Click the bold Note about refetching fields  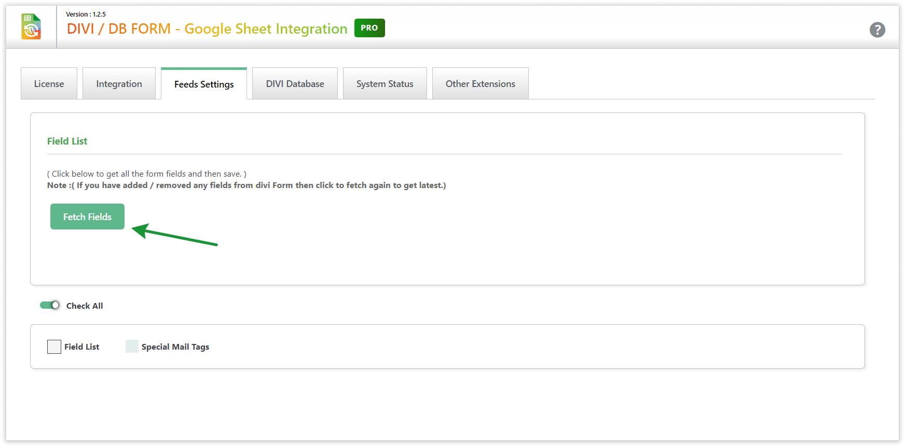(x=246, y=185)
